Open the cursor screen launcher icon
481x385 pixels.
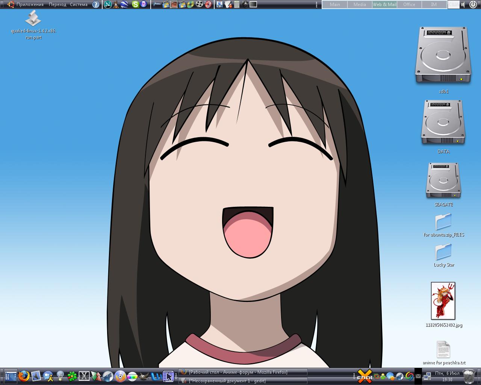point(168,376)
